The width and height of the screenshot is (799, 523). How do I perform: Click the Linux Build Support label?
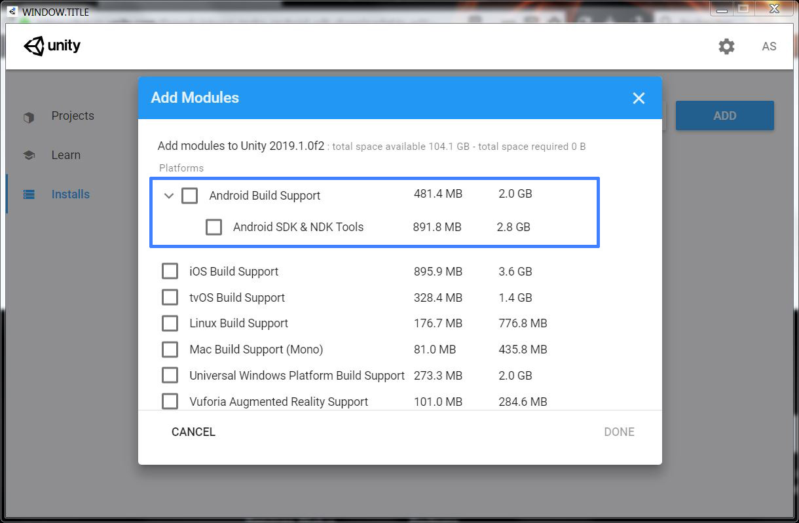pyautogui.click(x=239, y=323)
